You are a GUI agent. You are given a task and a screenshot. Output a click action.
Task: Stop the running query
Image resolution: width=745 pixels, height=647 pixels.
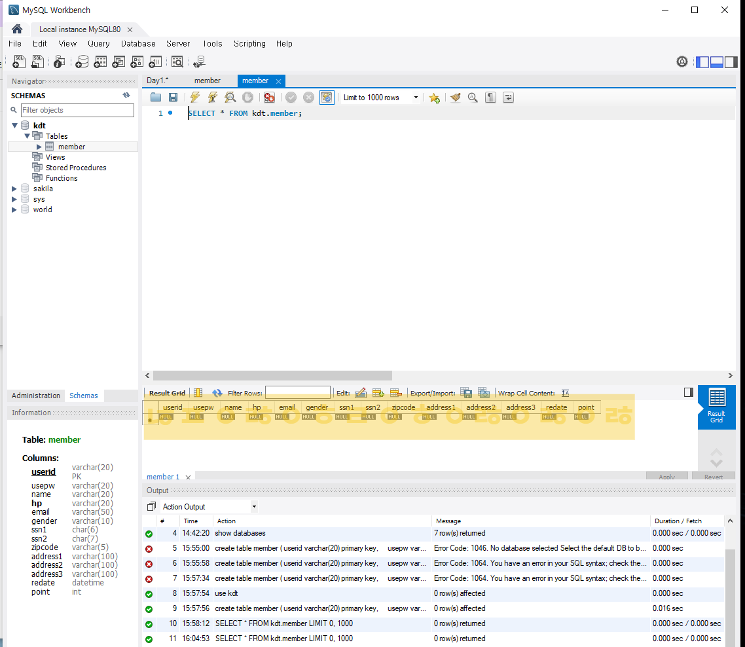[247, 98]
